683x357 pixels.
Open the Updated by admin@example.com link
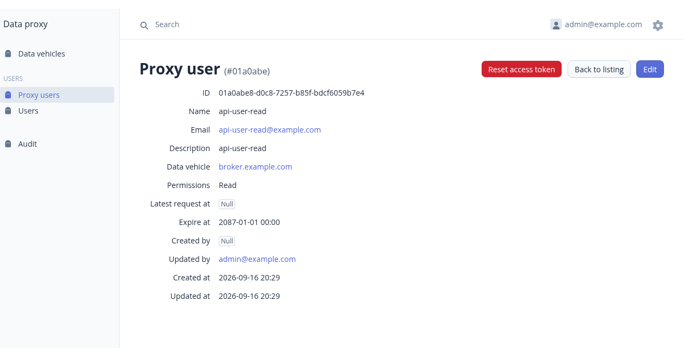click(257, 259)
